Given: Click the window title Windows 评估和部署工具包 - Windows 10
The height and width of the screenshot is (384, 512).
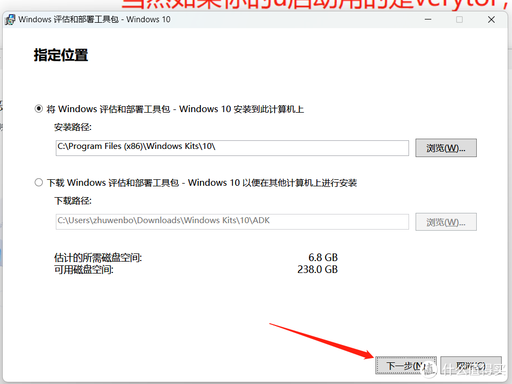Looking at the screenshot, I should pos(94,19).
